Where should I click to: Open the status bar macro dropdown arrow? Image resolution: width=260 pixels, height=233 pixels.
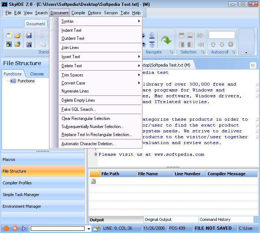click(x=89, y=229)
